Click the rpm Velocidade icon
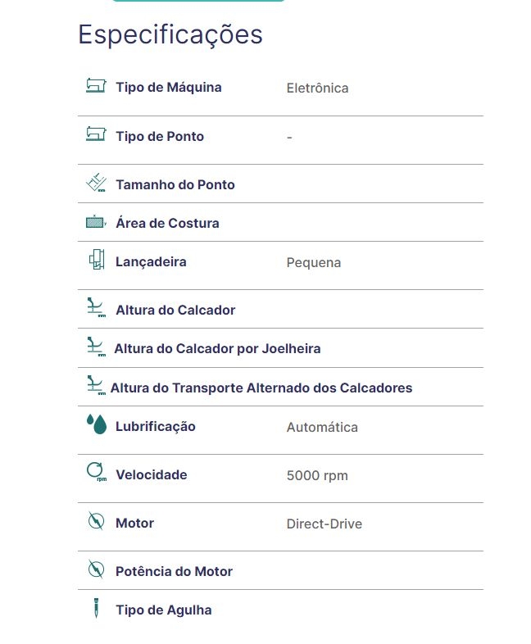The image size is (531, 644). pyautogui.click(x=96, y=473)
